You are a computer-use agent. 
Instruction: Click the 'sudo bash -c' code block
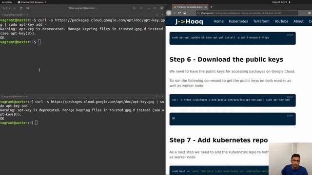point(219,170)
